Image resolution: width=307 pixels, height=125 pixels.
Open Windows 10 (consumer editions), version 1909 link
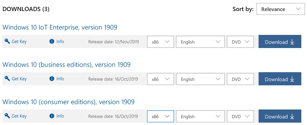coord(68,102)
